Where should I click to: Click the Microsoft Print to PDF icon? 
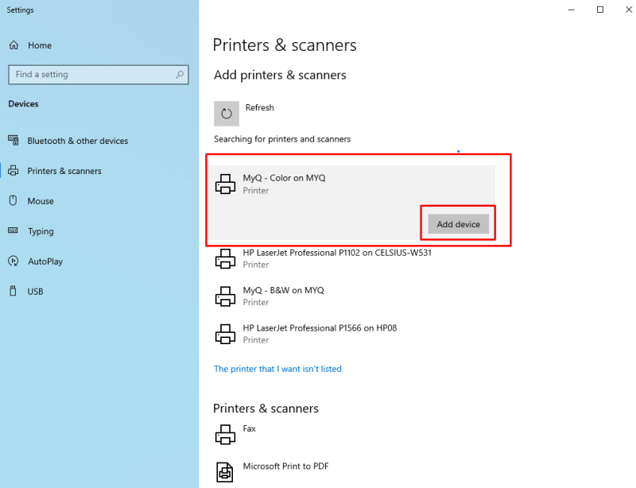pyautogui.click(x=225, y=471)
